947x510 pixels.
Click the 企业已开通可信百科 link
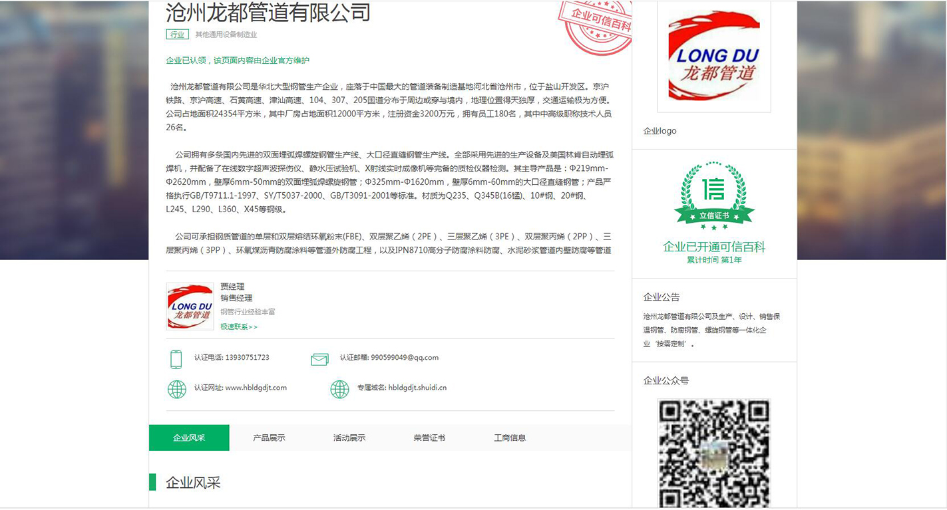[714, 247]
